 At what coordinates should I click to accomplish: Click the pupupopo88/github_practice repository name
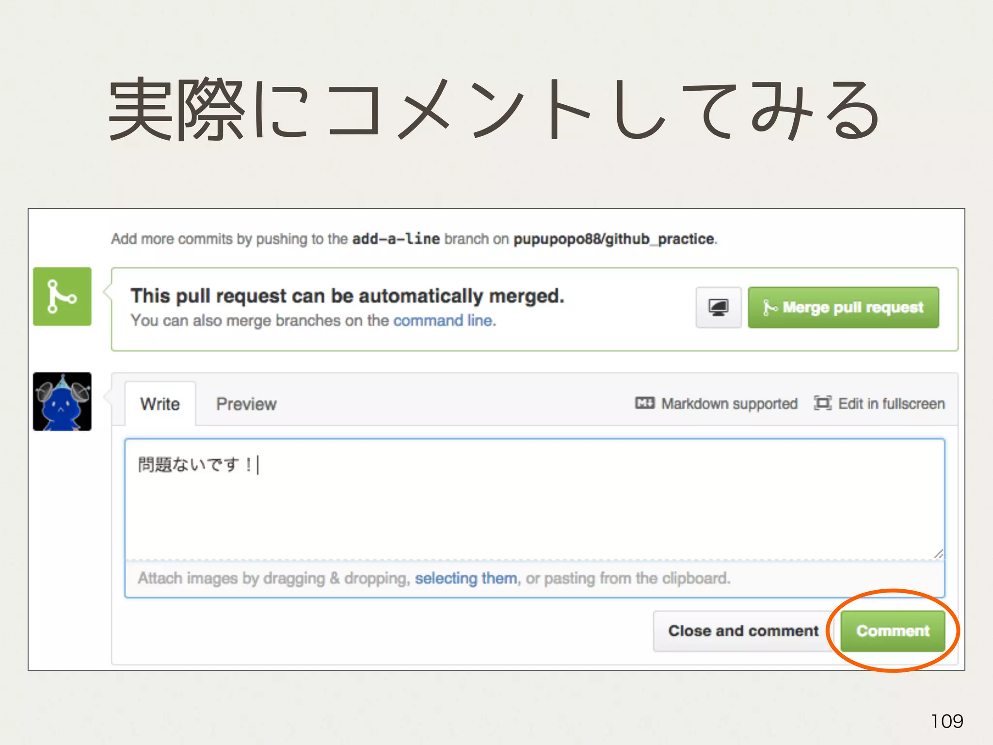coord(613,239)
